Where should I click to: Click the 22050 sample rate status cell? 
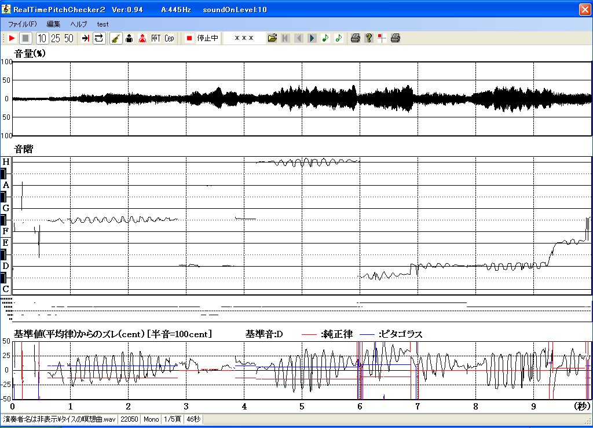click(x=129, y=419)
